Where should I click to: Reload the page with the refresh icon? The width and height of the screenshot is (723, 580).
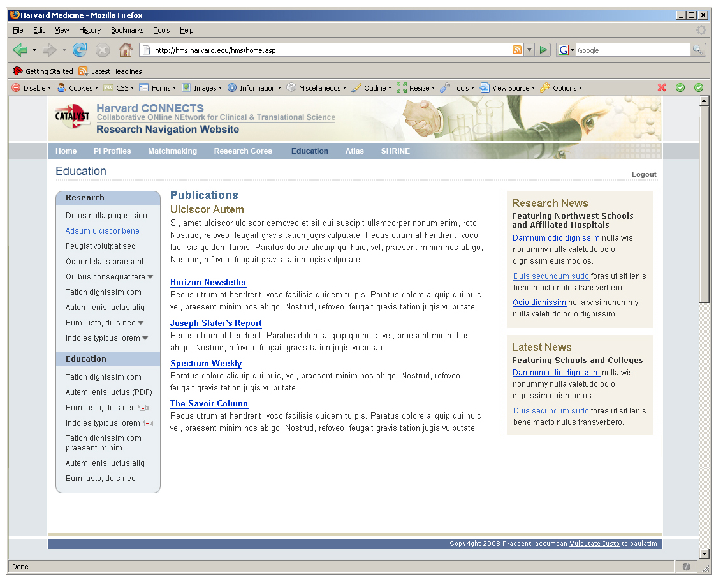[80, 50]
